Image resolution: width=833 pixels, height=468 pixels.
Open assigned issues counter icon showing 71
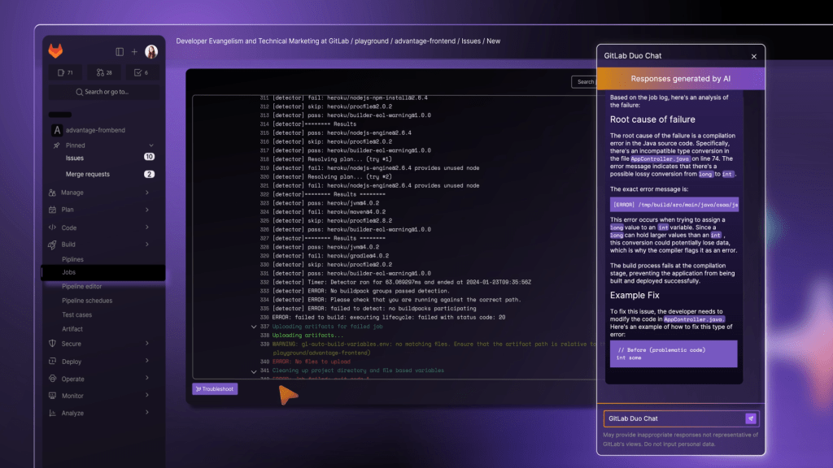pyautogui.click(x=64, y=72)
